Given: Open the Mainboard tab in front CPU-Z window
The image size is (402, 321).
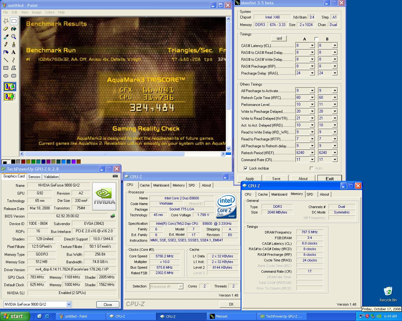Looking at the screenshot, I should pyautogui.click(x=279, y=194).
